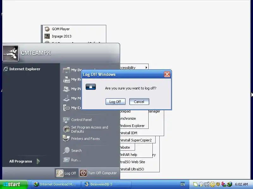
Task: Expand the All Programs arrow
Action: pos(38,161)
